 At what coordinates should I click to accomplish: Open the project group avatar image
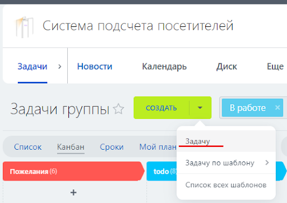point(25,27)
